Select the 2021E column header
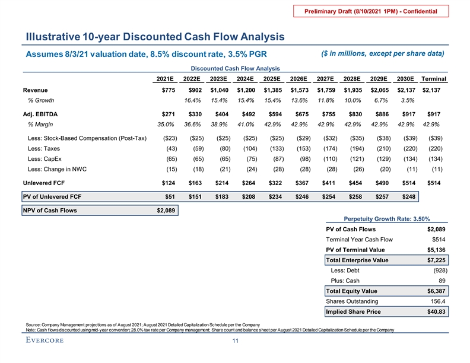Viewport: 470px width, 363px height. (165, 79)
